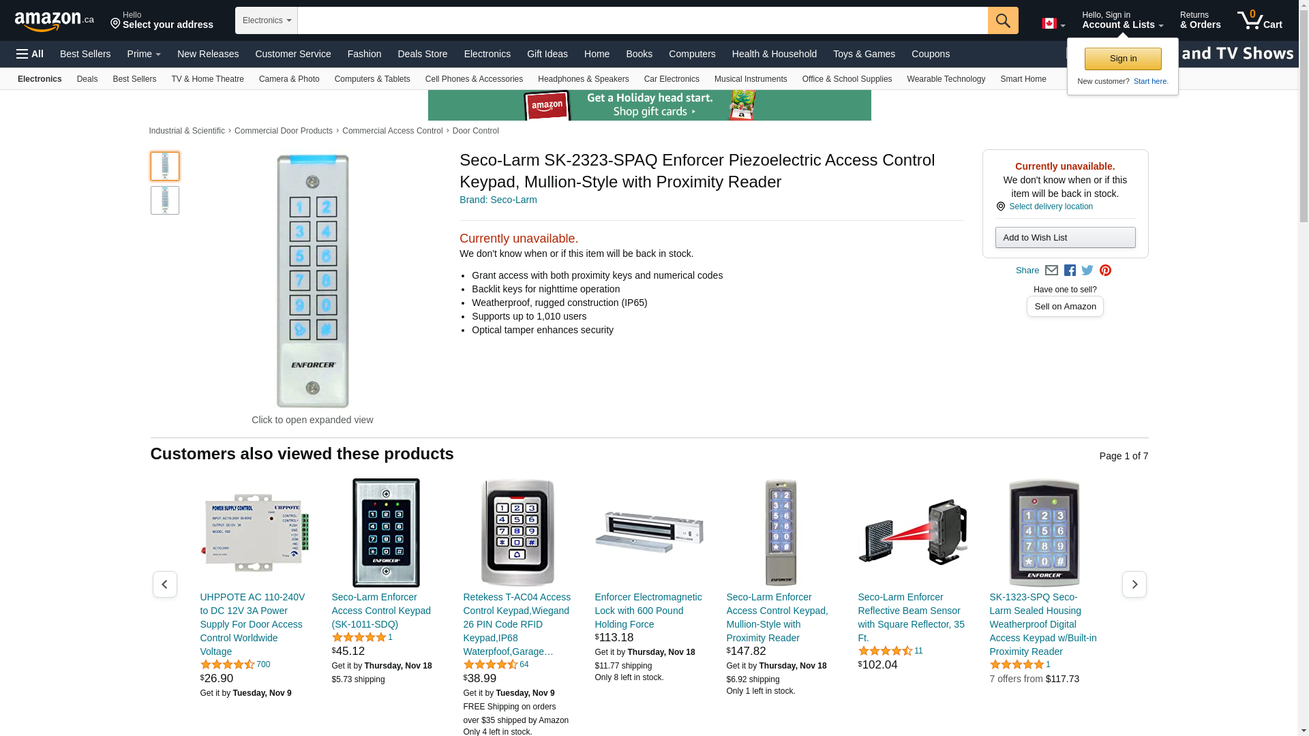Click the yellow Sign in button
Screen dimensions: 1309x736
1122,59
